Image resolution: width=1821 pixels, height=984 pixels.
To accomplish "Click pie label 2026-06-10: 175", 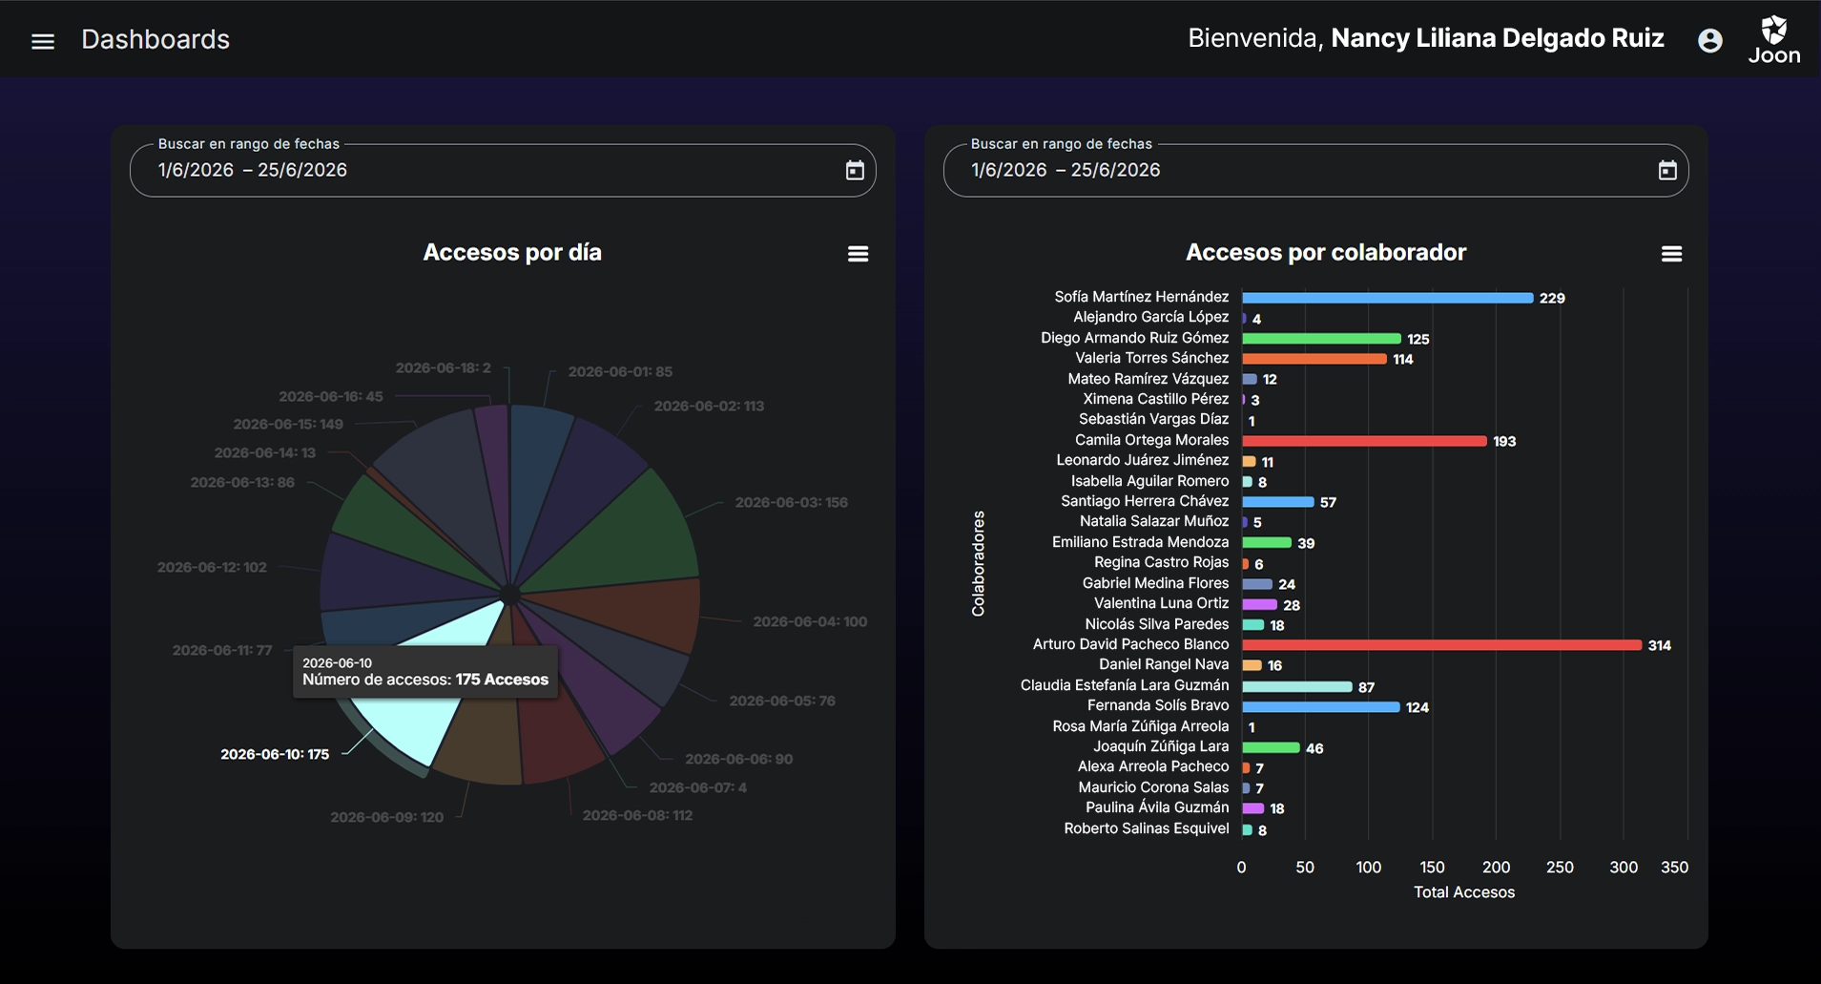I will (275, 754).
